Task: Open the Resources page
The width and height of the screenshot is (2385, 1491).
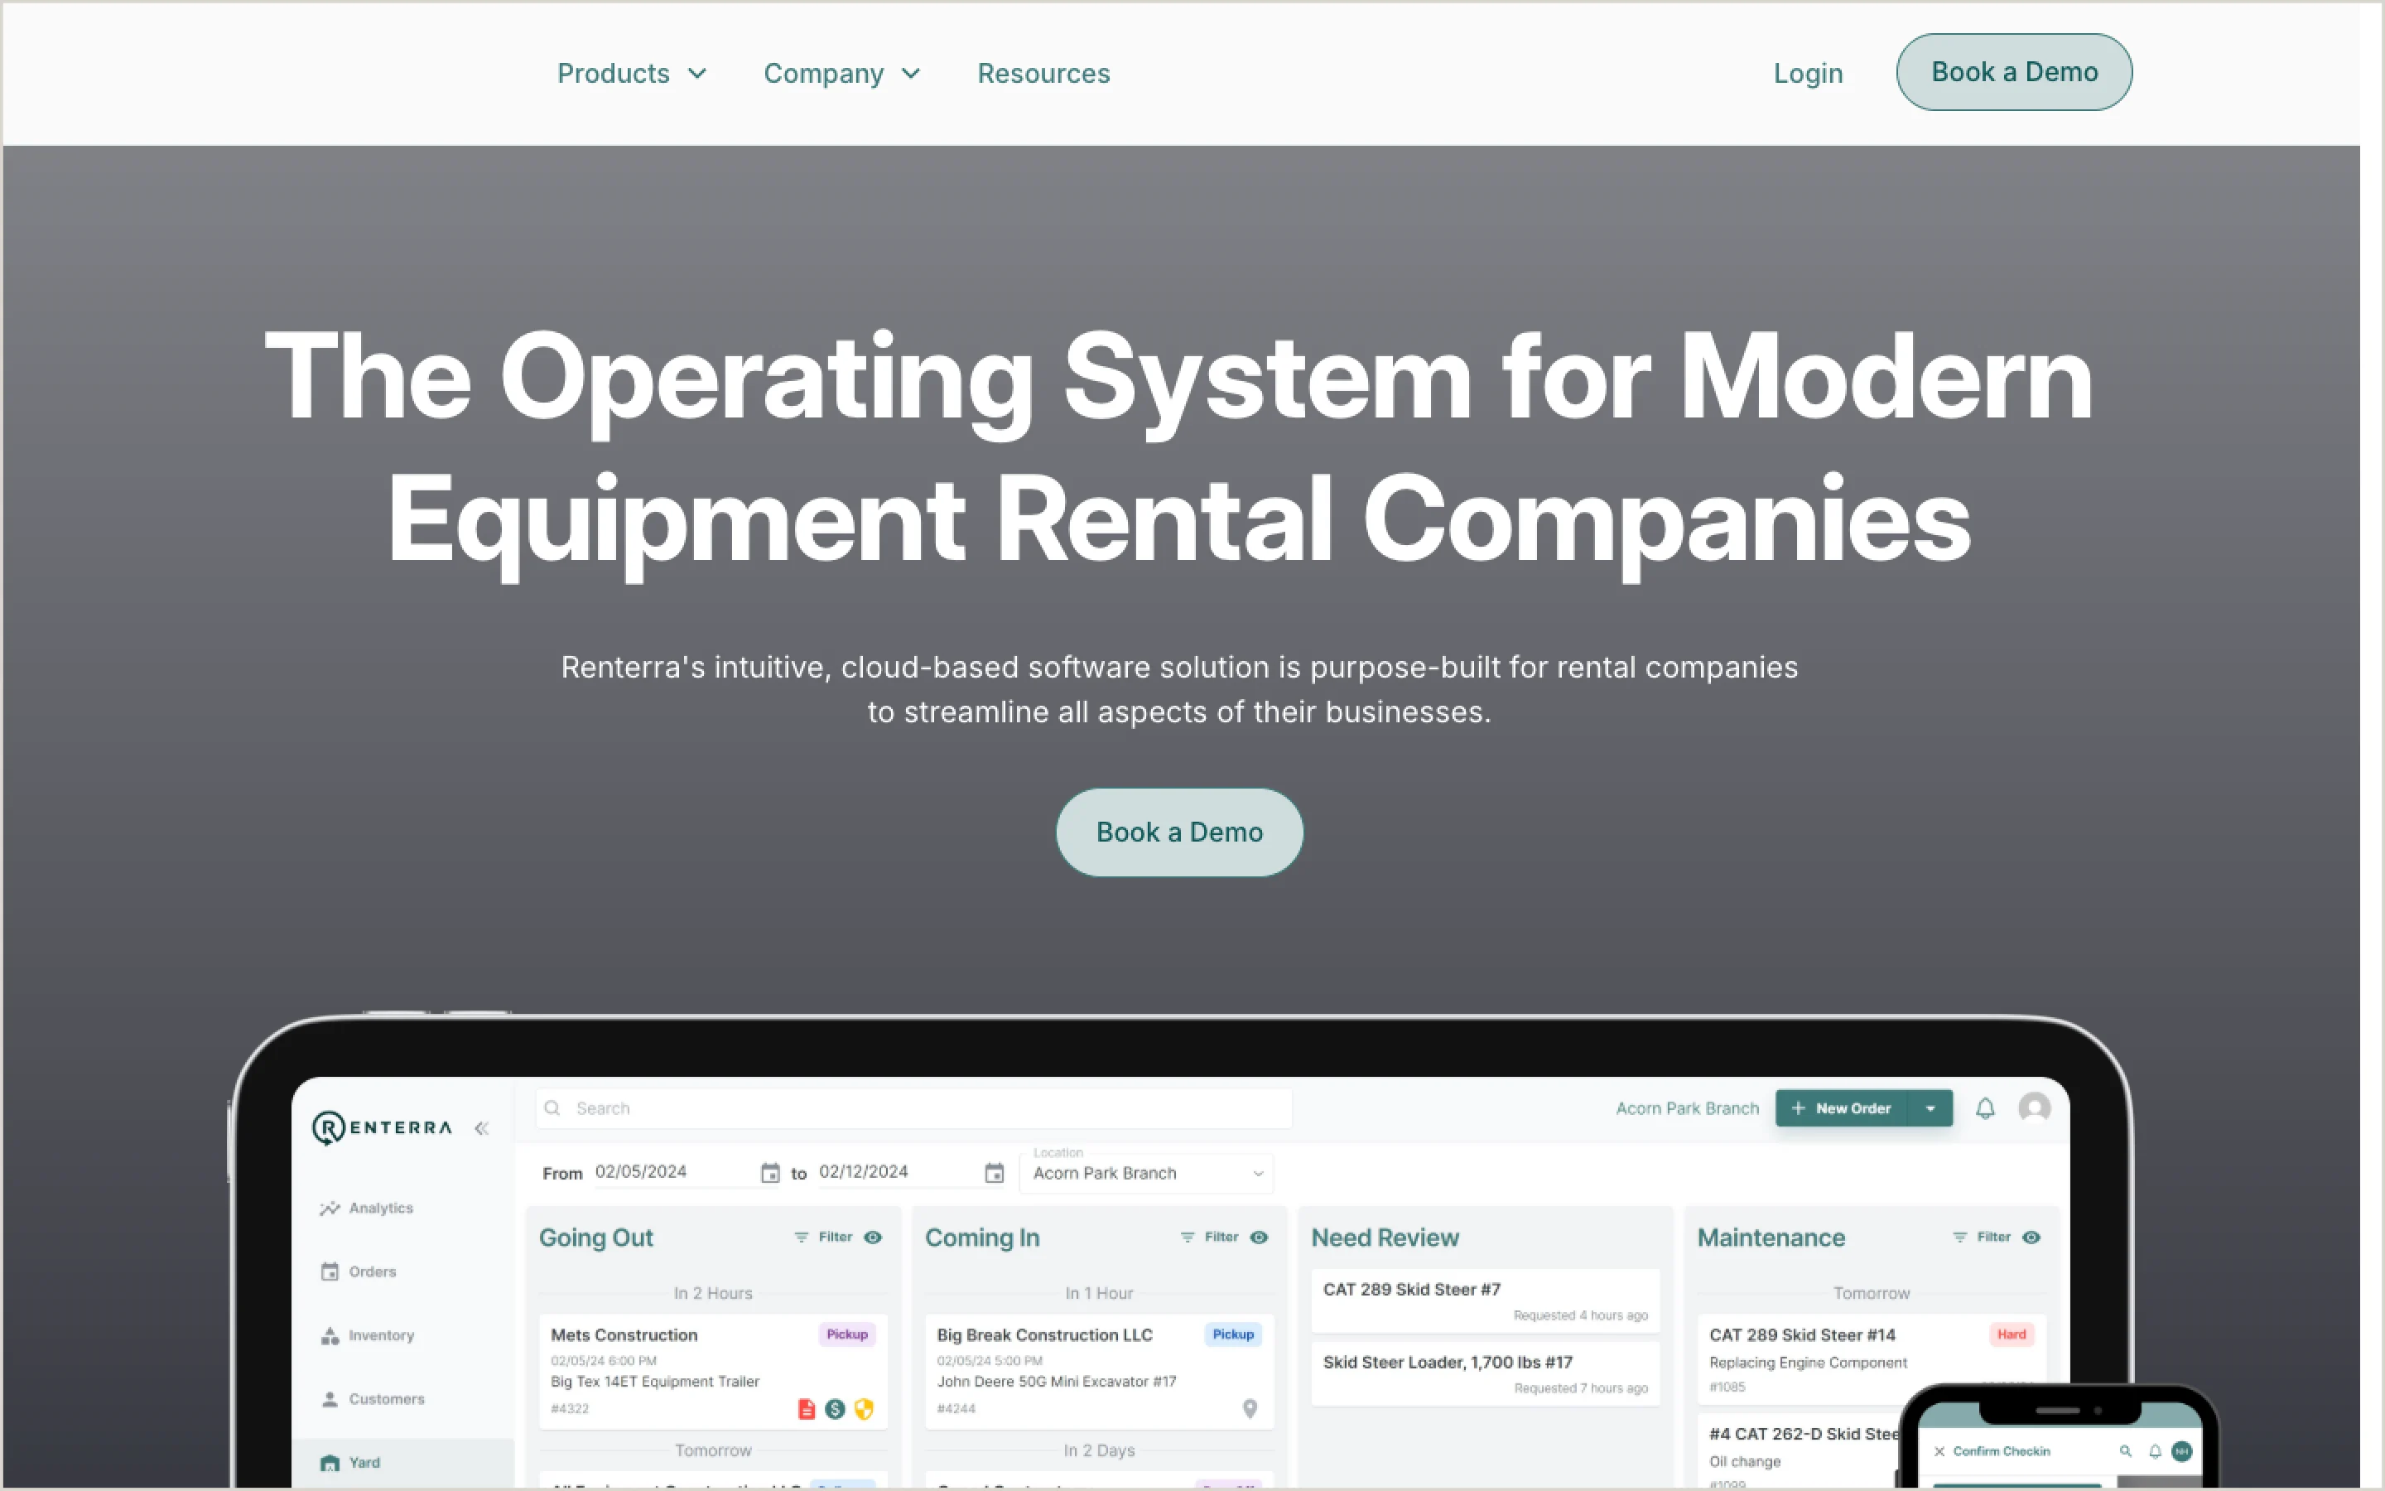Action: click(1043, 73)
